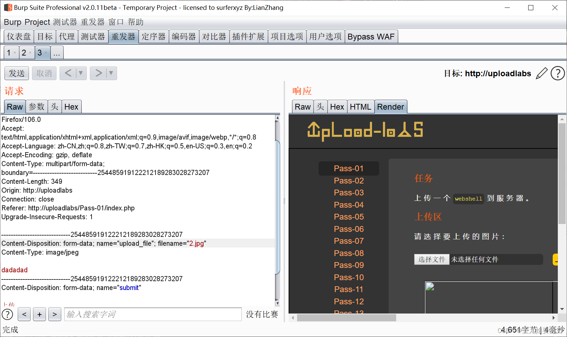Viewport: 567px width, 337px height.
Task: Click the render horizontal scroll right arrow
Action: pos(554,318)
